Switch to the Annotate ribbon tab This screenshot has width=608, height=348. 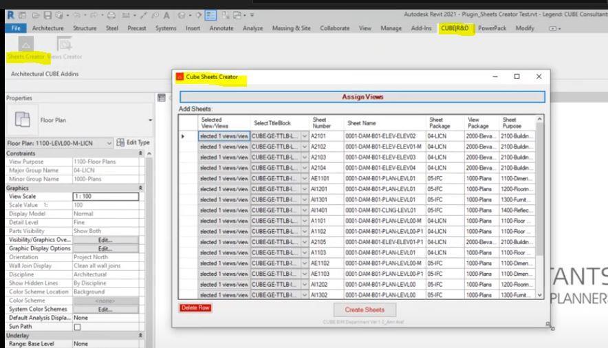(x=221, y=28)
